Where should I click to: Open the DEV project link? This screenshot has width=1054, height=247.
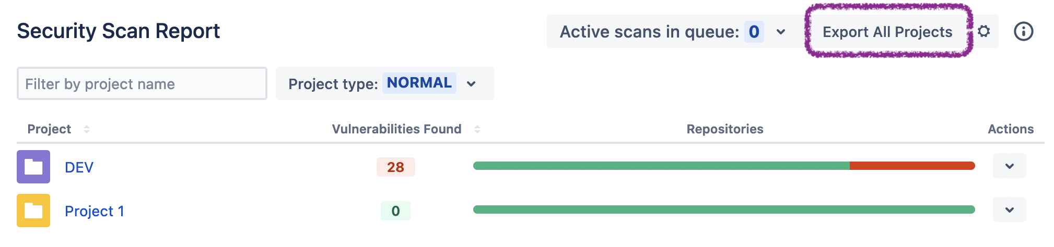point(79,167)
